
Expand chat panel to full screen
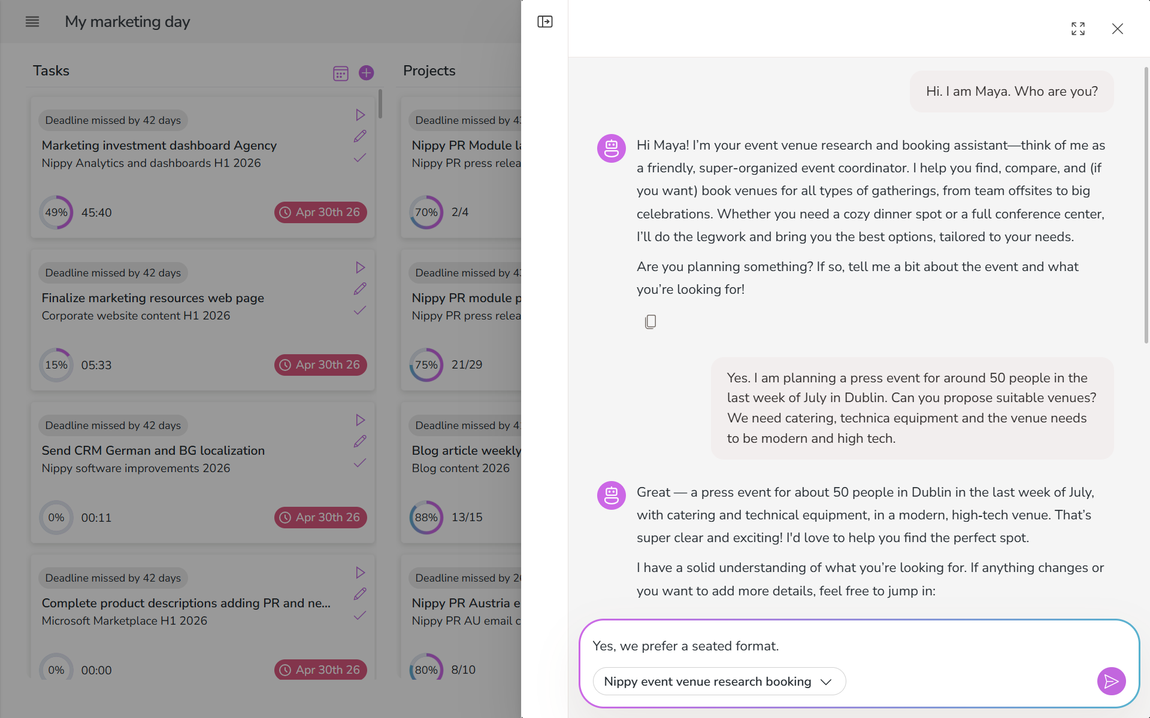pos(1078,29)
